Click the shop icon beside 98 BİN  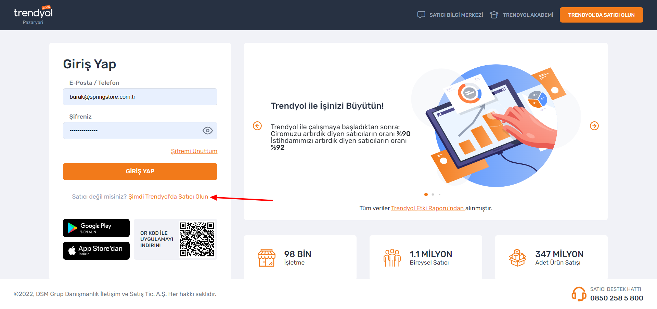[267, 258]
